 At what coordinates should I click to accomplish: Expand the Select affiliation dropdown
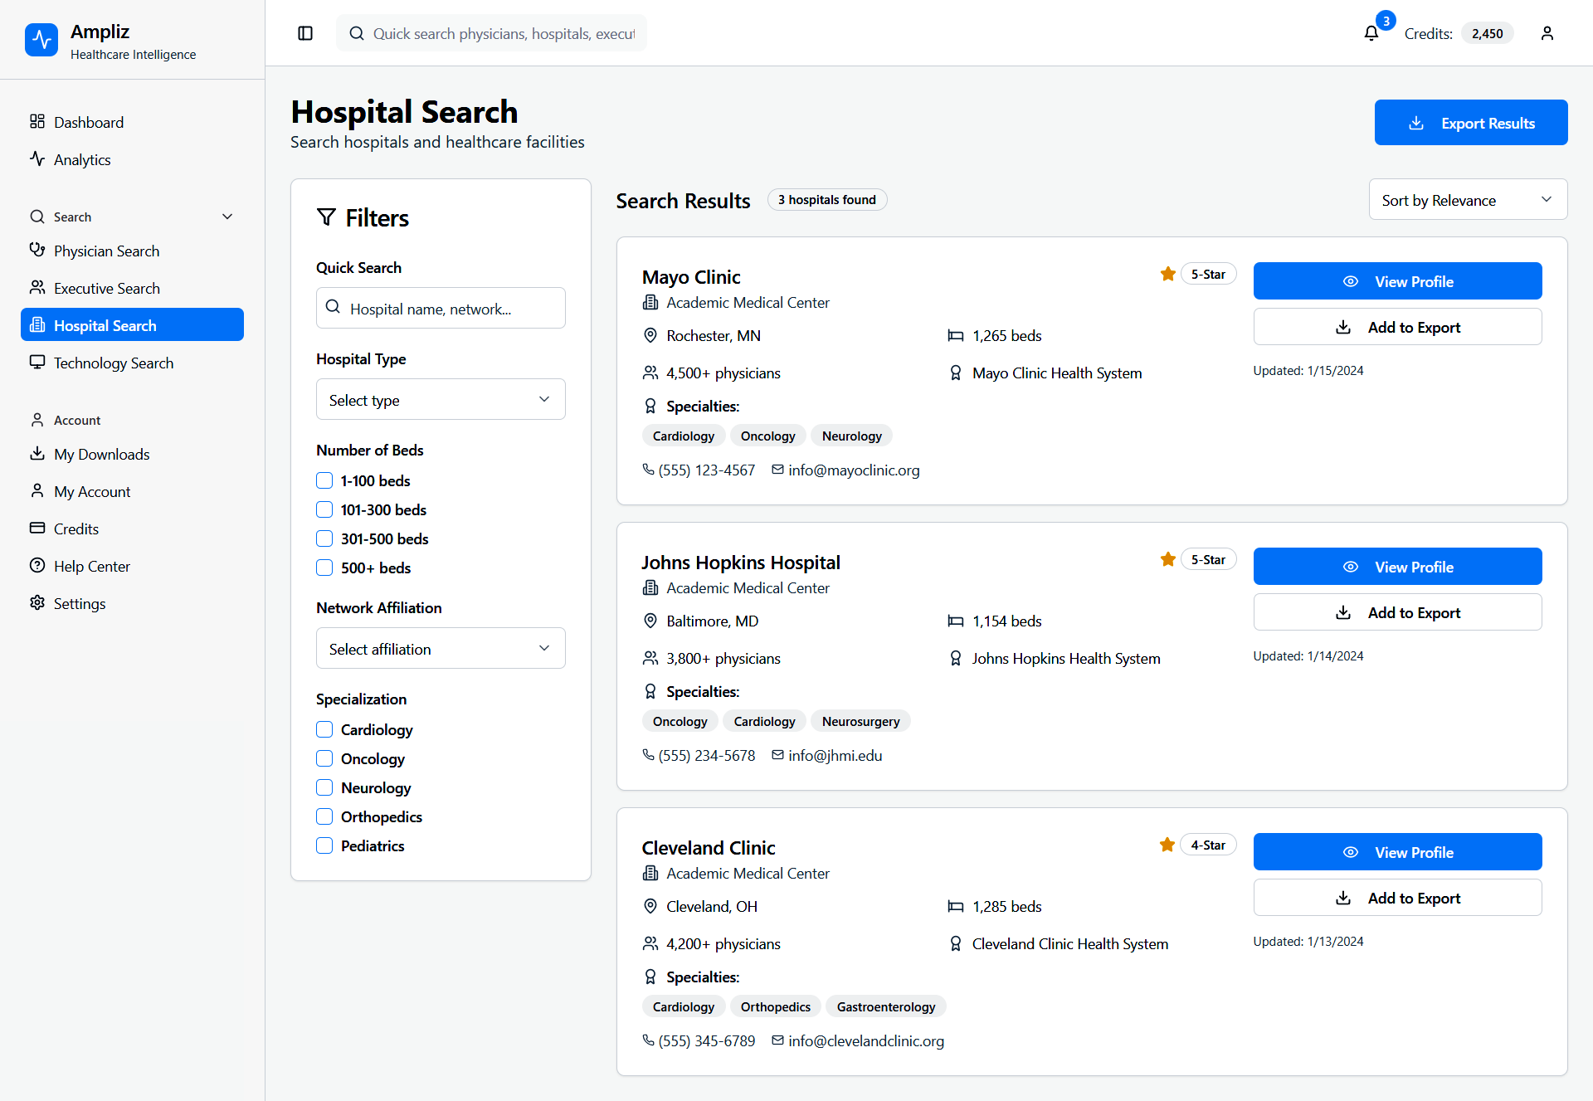(x=441, y=649)
